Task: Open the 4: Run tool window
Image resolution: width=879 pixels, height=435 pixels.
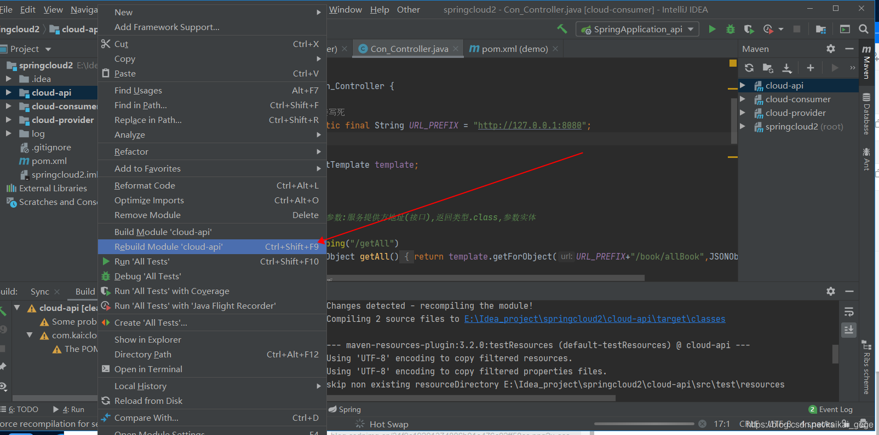Action: pos(68,409)
